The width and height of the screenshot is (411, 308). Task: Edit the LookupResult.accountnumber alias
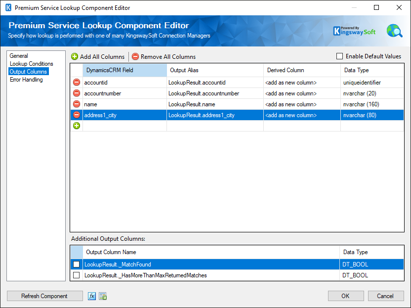pos(215,93)
